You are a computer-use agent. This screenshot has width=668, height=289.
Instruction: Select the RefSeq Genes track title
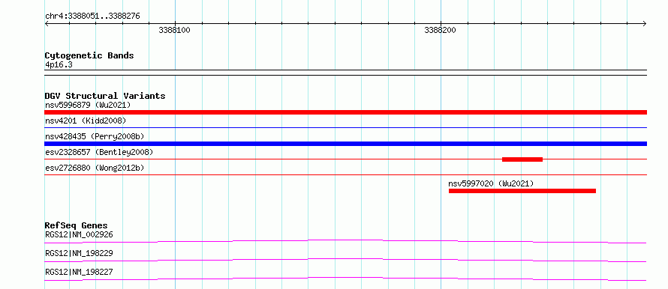(77, 225)
